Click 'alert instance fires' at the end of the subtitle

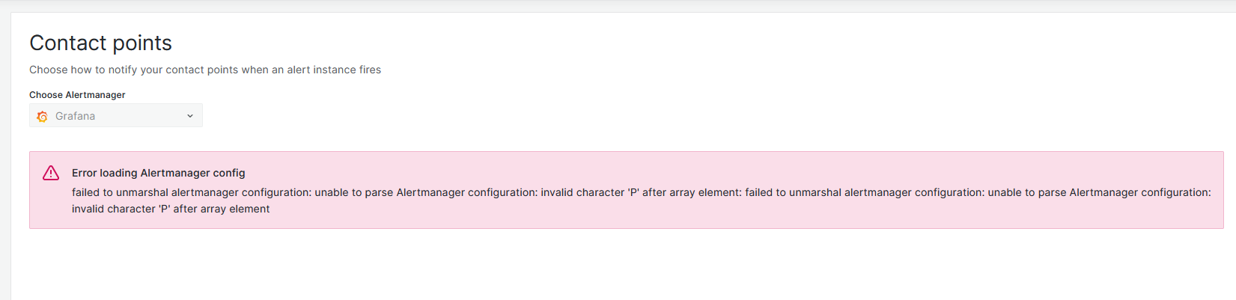[x=334, y=70]
